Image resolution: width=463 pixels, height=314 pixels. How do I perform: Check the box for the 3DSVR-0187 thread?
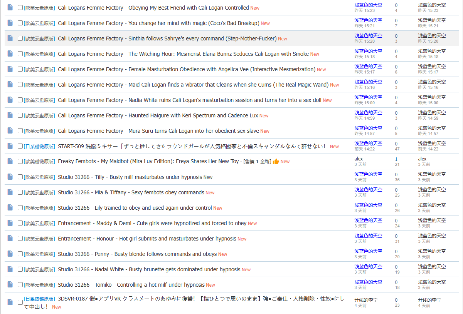point(20,302)
